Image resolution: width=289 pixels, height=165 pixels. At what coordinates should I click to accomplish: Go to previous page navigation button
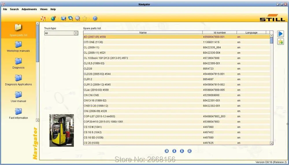pos(174,151)
